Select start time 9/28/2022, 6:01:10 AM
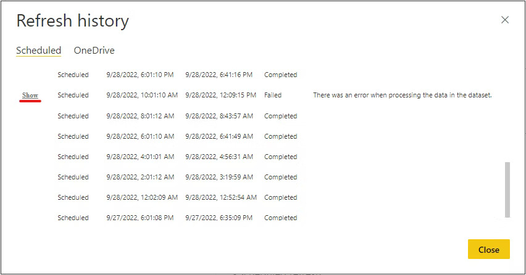The width and height of the screenshot is (526, 275). click(x=140, y=136)
